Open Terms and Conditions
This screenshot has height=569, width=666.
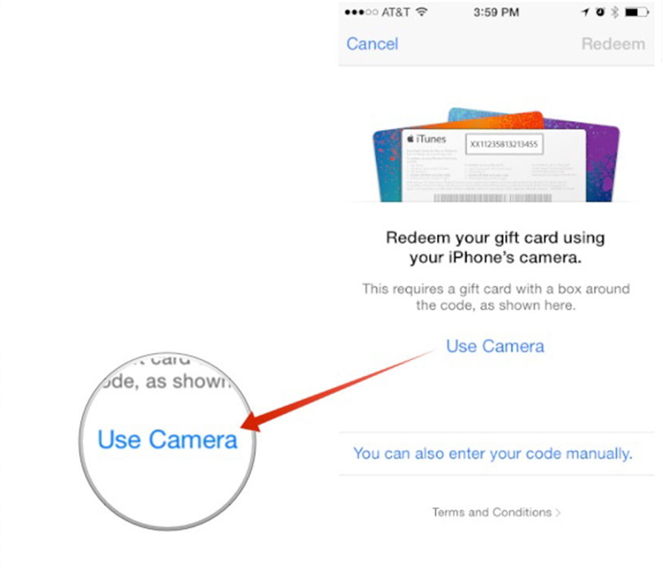492,512
